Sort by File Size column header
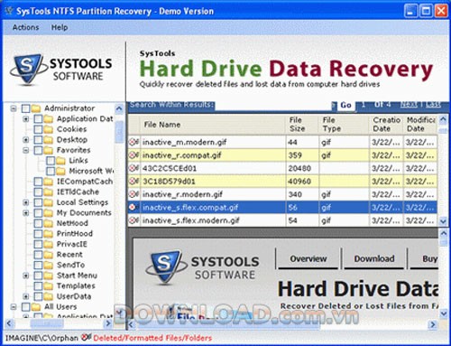This screenshot has width=451, height=346. click(x=302, y=125)
